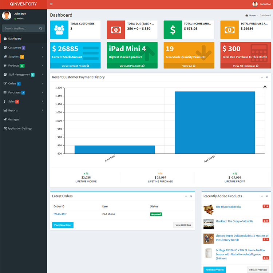Click the Products shopping cart icon
Image resolution: width=273 pixels, height=273 pixels.
point(5,66)
